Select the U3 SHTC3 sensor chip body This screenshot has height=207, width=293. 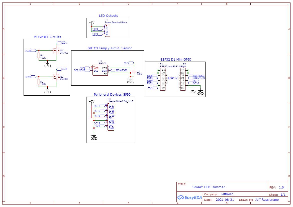tap(100, 70)
